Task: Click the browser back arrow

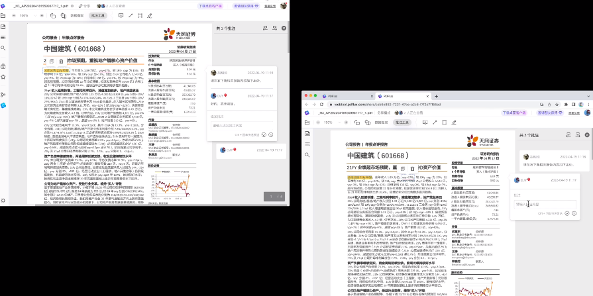Action: 307,105
